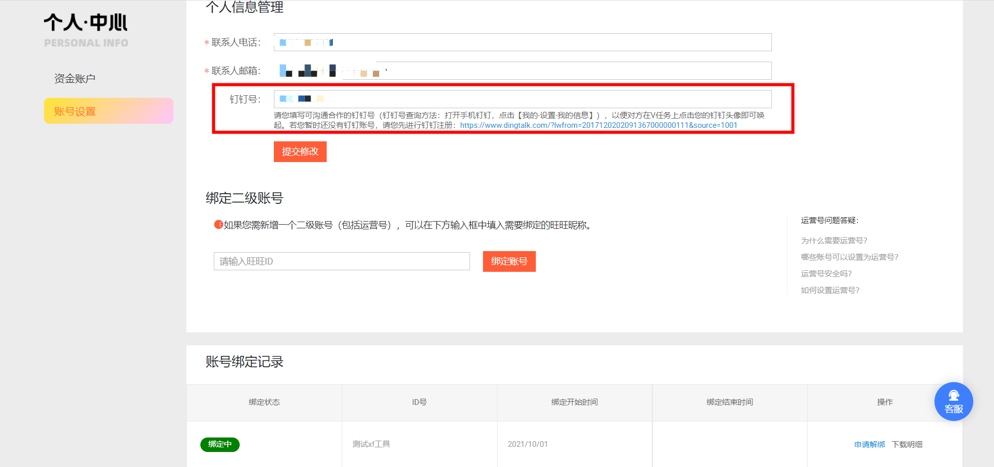994x467 pixels.
Task: Click the 绑定账号 button
Action: [509, 261]
